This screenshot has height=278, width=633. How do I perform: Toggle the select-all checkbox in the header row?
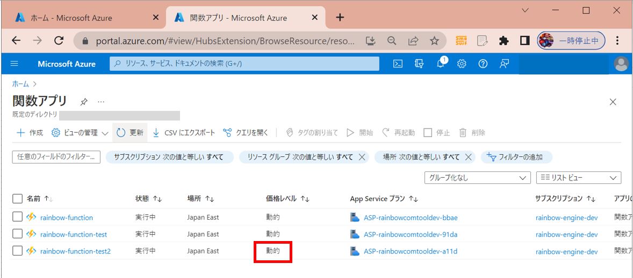(x=18, y=199)
